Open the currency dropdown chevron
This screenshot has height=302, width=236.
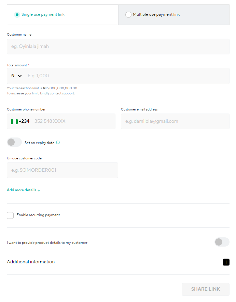[x=20, y=76]
